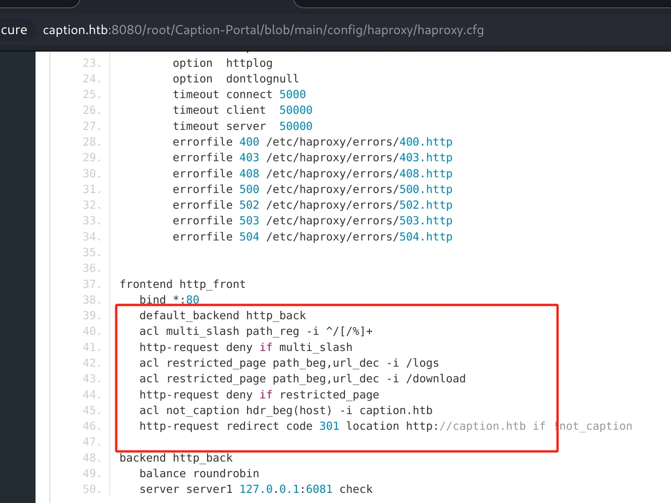The image size is (671, 503).
Task: Click the restricted_page /download acl line
Action: pyautogui.click(x=303, y=379)
